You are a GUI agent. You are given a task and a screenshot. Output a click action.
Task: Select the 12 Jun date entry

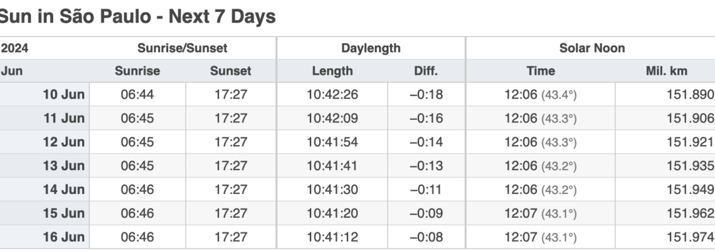click(x=63, y=142)
